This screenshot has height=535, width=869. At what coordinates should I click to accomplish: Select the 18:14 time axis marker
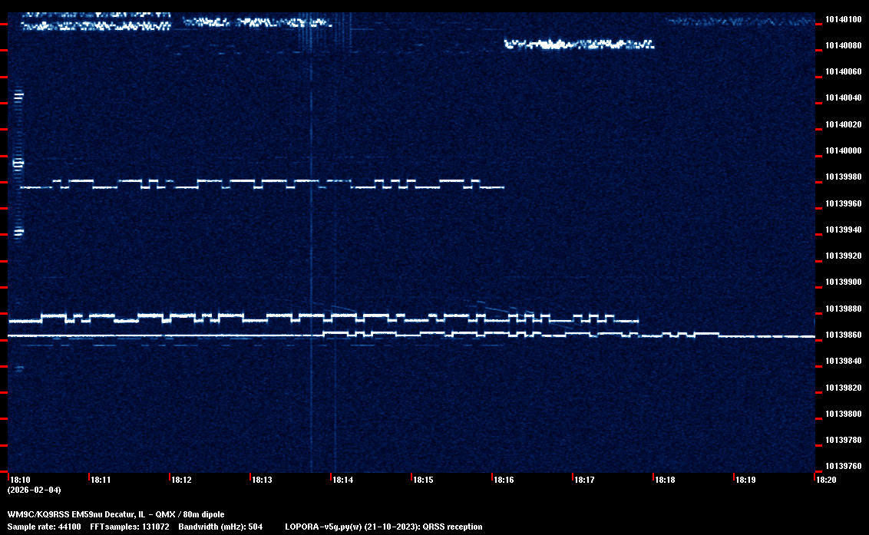tap(342, 480)
